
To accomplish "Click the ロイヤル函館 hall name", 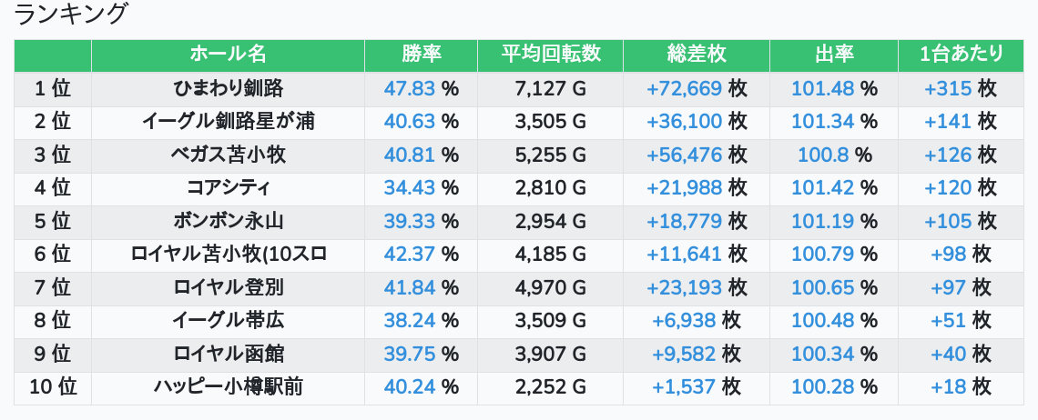I will tap(228, 354).
